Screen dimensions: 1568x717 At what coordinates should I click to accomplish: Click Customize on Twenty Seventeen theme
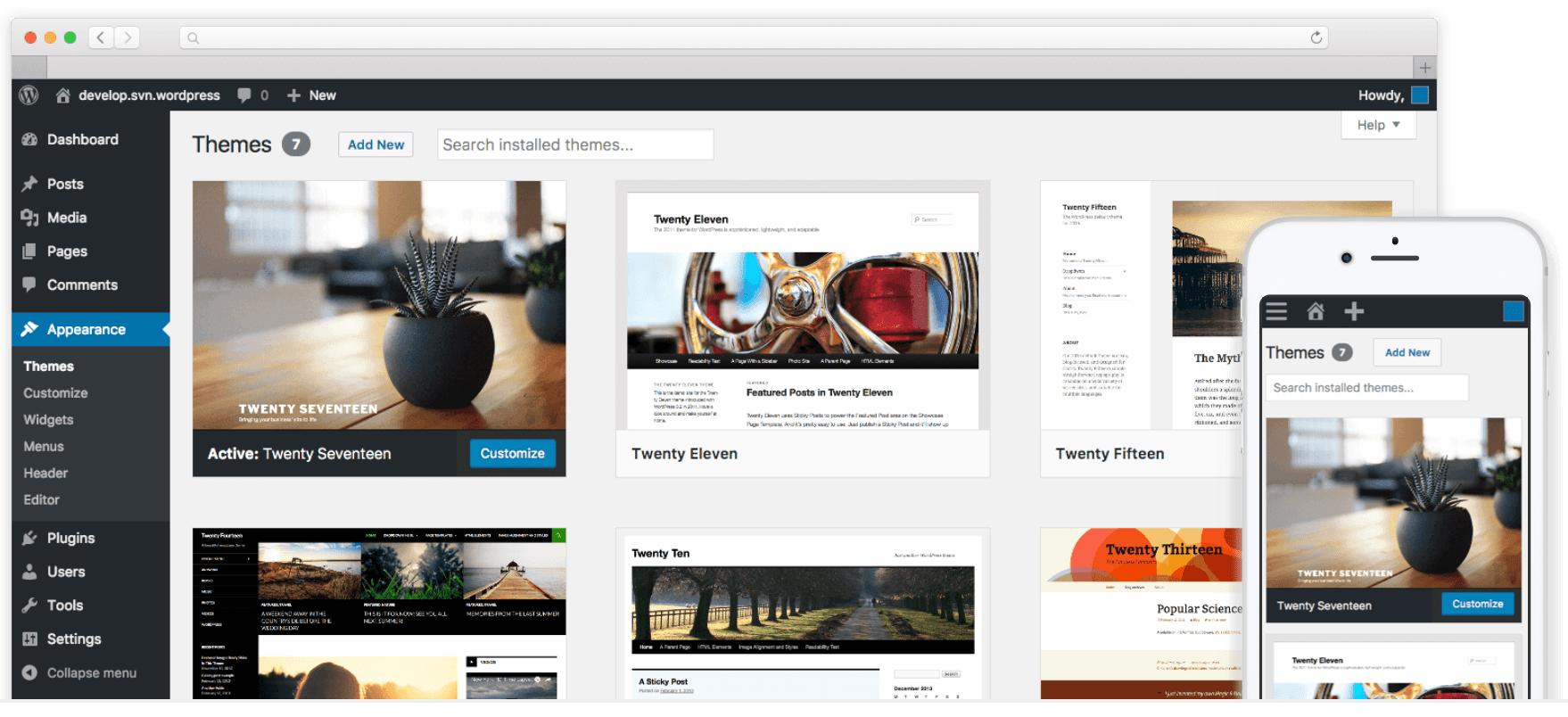[513, 453]
